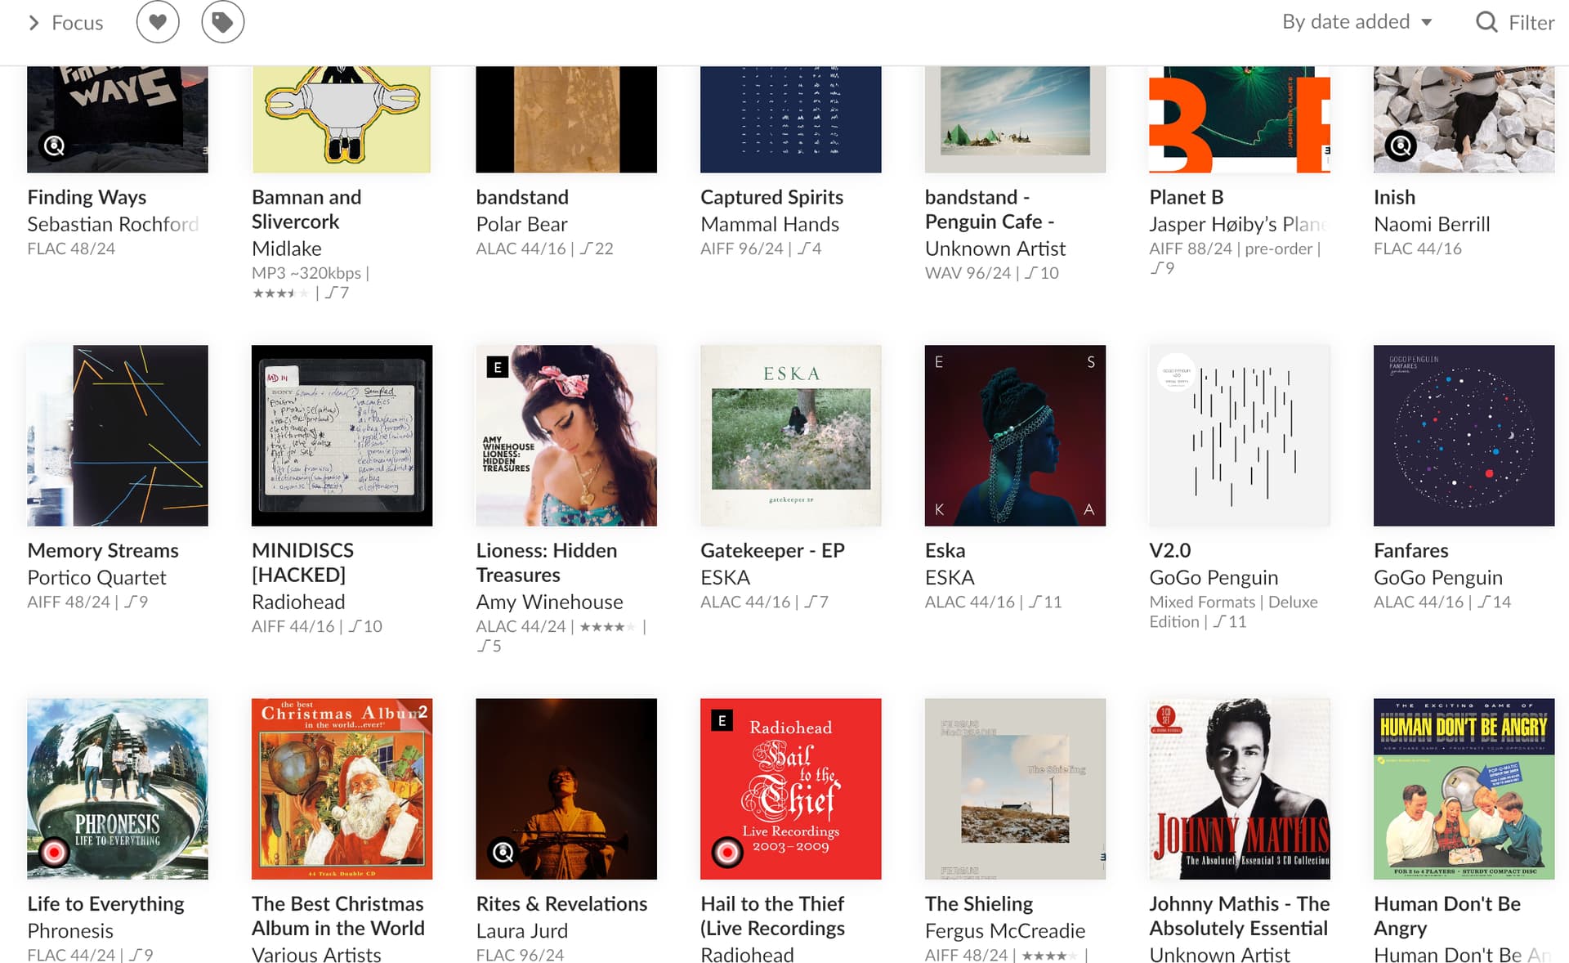This screenshot has height=963, width=1569.
Task: Click red badge on Hail to the Thief cover
Action: tap(727, 853)
